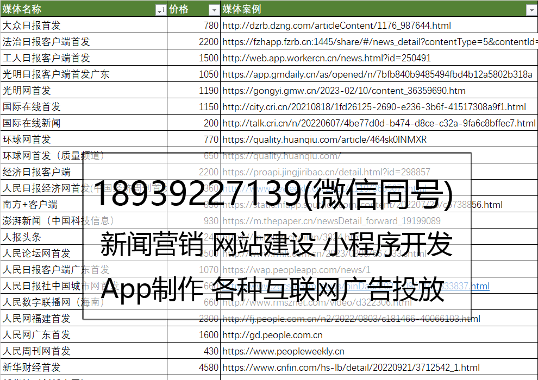Select the 工人日报客户端首发 cell
The height and width of the screenshot is (380, 538).
tap(84, 58)
